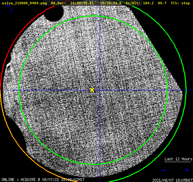
Task: Click the TCS: stop status text
Action: coord(180,3)
